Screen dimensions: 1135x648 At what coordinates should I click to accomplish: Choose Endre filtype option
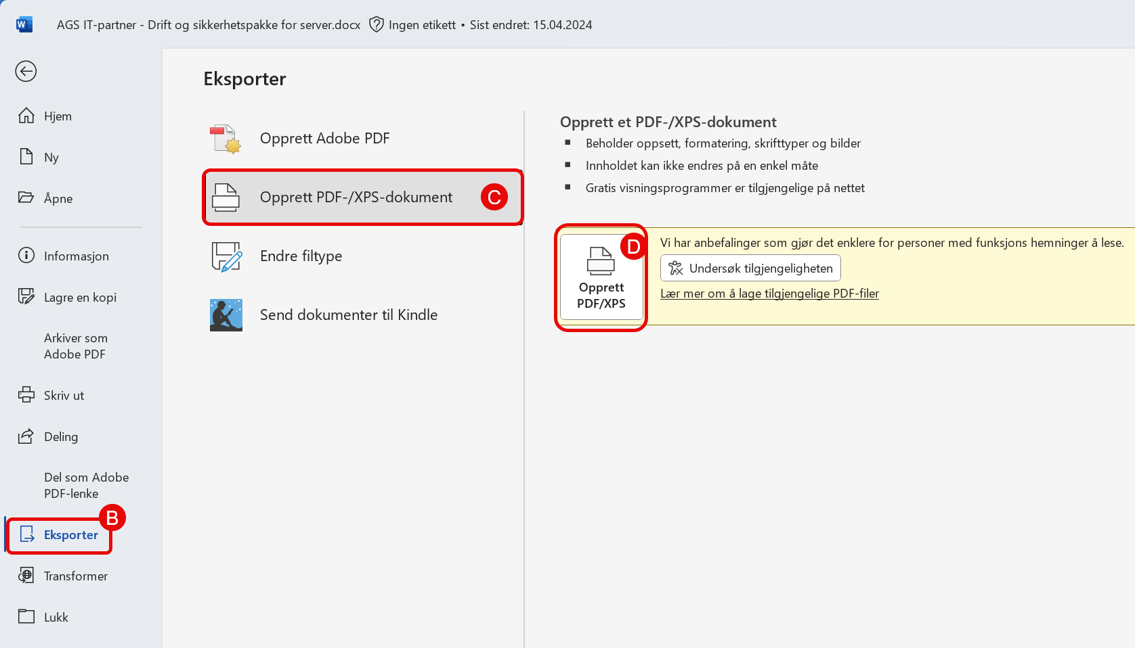coord(363,256)
